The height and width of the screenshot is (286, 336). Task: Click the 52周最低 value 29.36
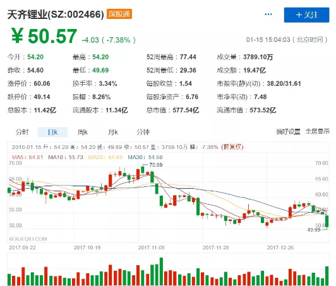pos(188,70)
